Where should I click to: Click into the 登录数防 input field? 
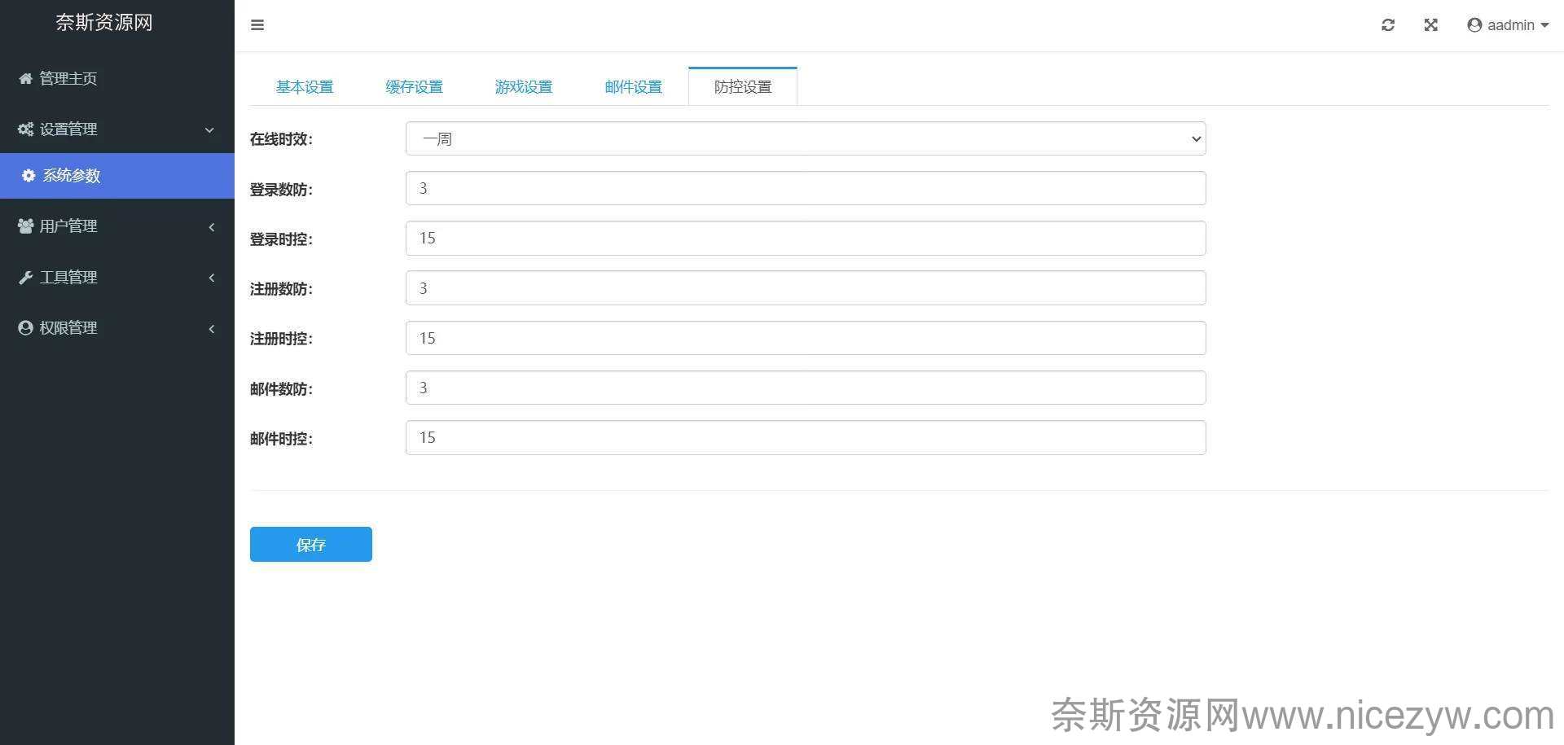tap(805, 189)
